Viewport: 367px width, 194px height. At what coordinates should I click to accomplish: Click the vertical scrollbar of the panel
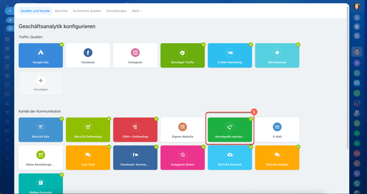tap(348, 77)
